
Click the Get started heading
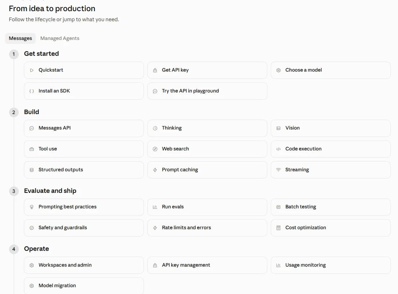click(x=41, y=54)
